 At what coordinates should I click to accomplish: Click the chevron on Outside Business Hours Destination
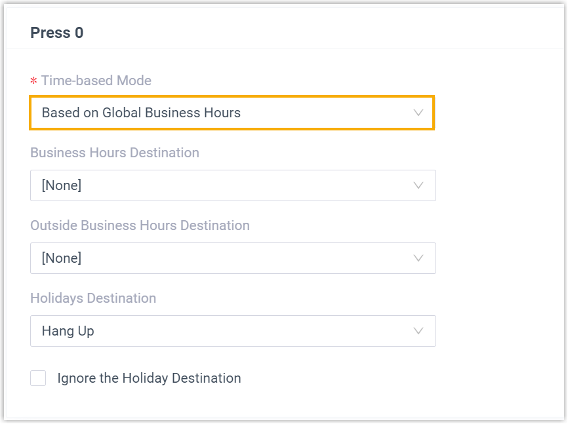tap(418, 258)
